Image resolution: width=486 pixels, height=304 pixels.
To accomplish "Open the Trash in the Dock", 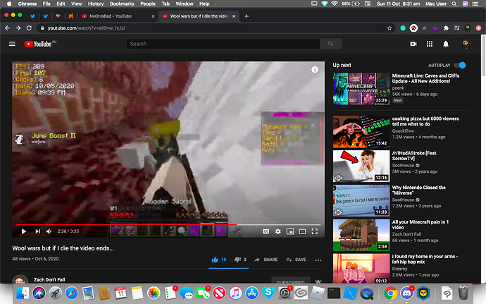I will coord(463,293).
